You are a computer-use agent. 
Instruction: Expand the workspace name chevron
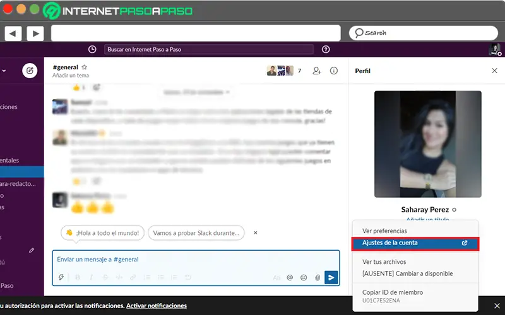[4, 71]
